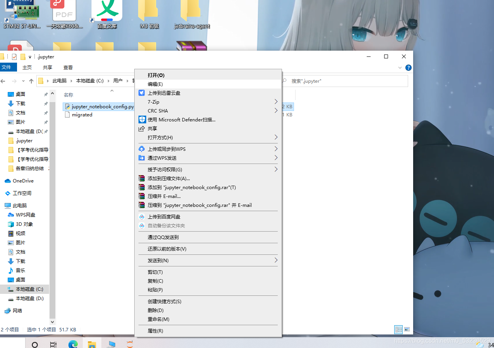Click 用户 in the address breadcrumb

pos(118,81)
